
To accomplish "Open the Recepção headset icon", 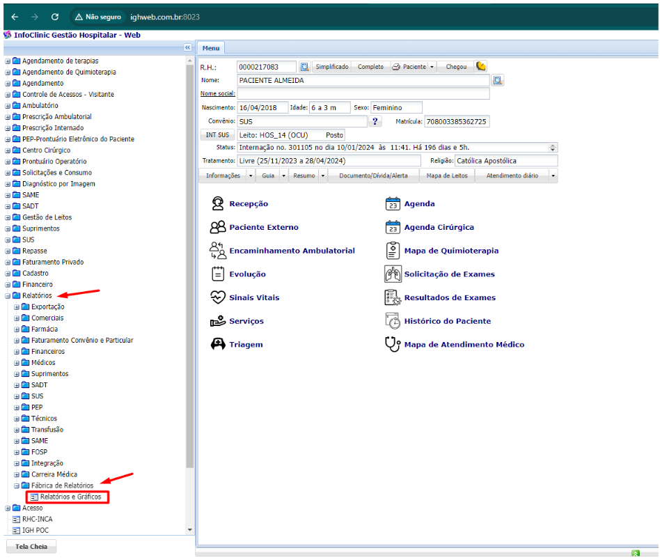I will pos(218,203).
